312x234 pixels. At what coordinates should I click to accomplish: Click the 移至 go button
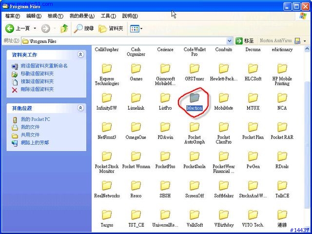[x=245, y=41]
